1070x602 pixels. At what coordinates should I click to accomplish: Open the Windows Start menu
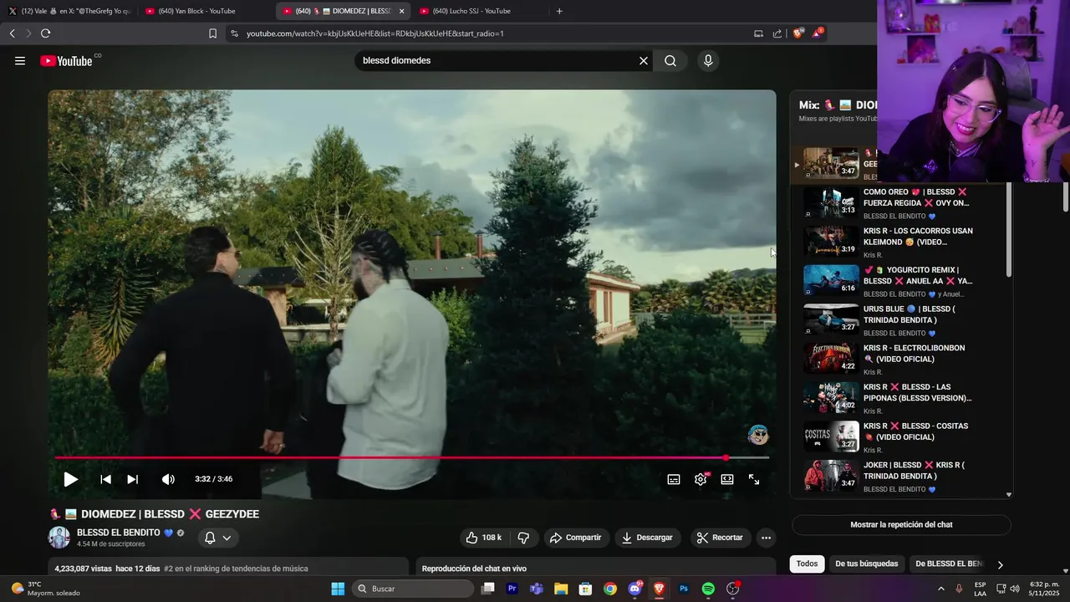[338, 589]
